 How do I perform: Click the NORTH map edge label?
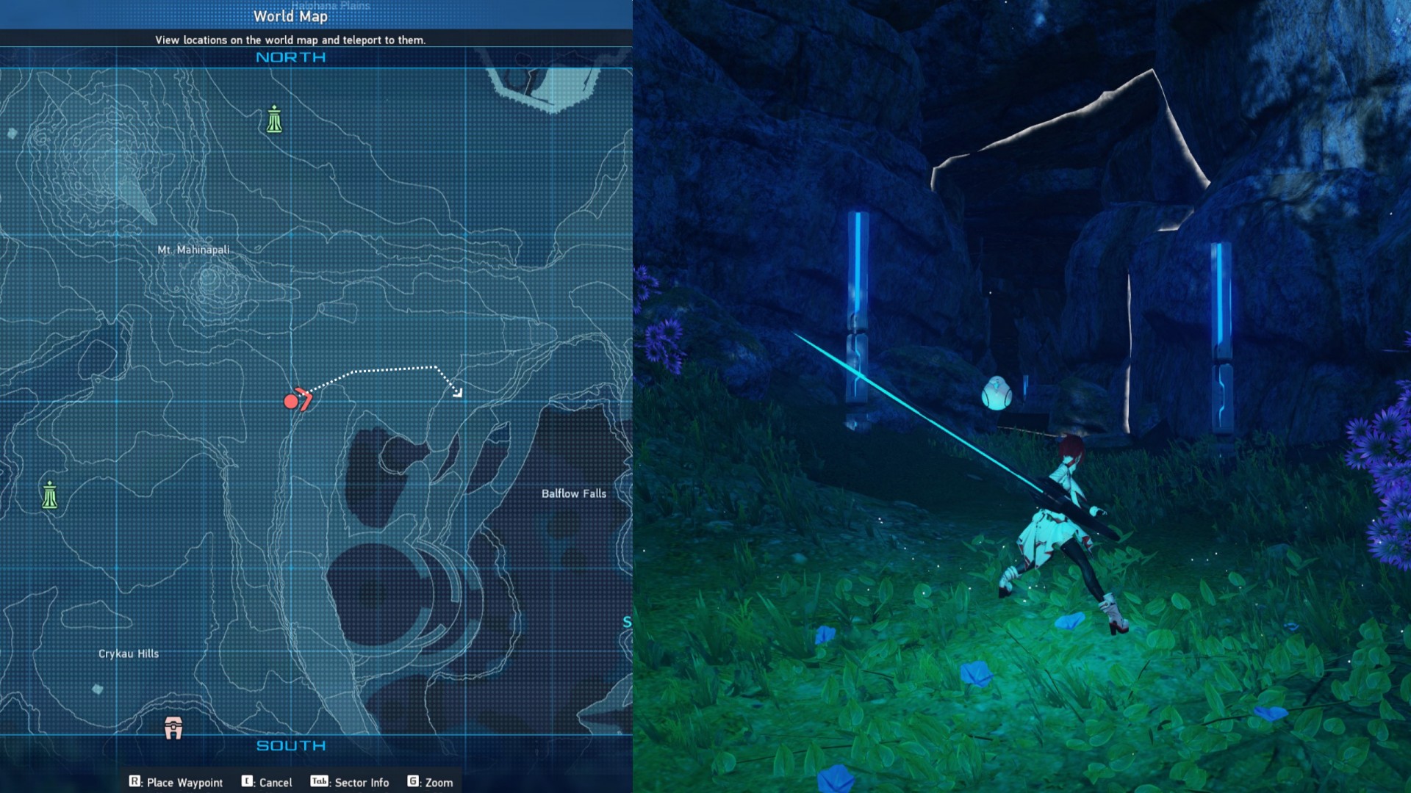pos(290,57)
